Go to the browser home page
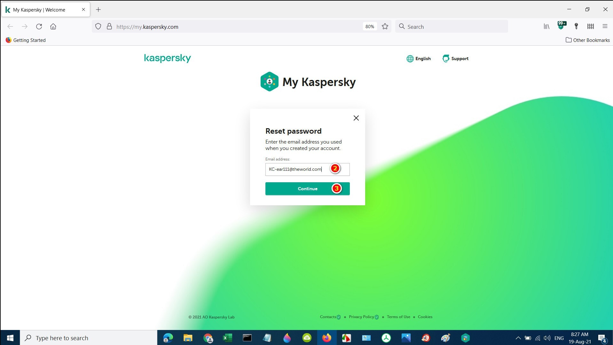The width and height of the screenshot is (613, 345). pos(53,27)
